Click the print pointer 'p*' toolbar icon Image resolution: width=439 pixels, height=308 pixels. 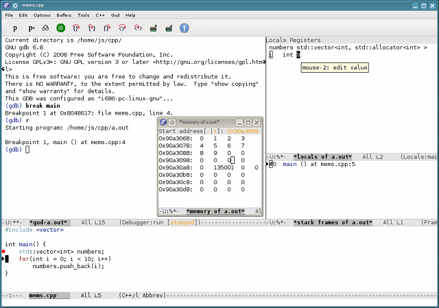tap(32, 28)
